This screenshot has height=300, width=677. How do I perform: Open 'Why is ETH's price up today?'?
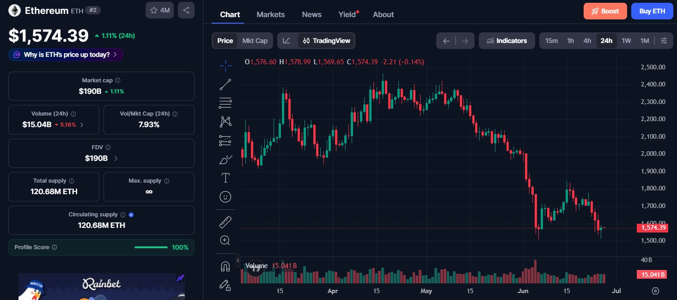[66, 55]
